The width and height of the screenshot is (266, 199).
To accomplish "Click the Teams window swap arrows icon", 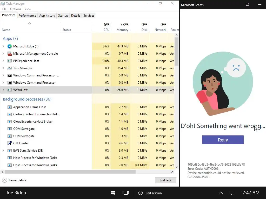I will coord(247,5).
